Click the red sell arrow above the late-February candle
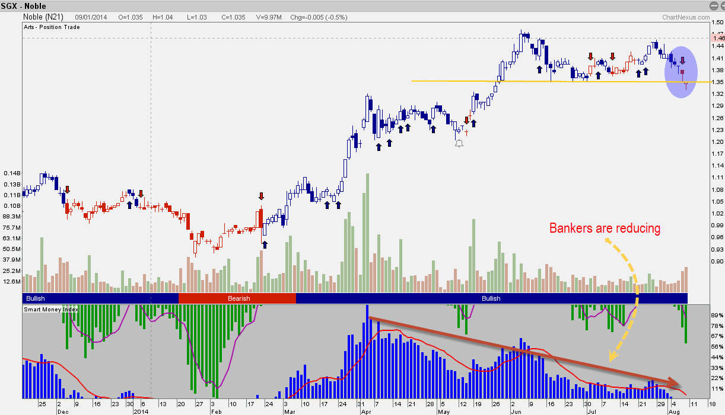This screenshot has height=415, width=725. click(261, 197)
